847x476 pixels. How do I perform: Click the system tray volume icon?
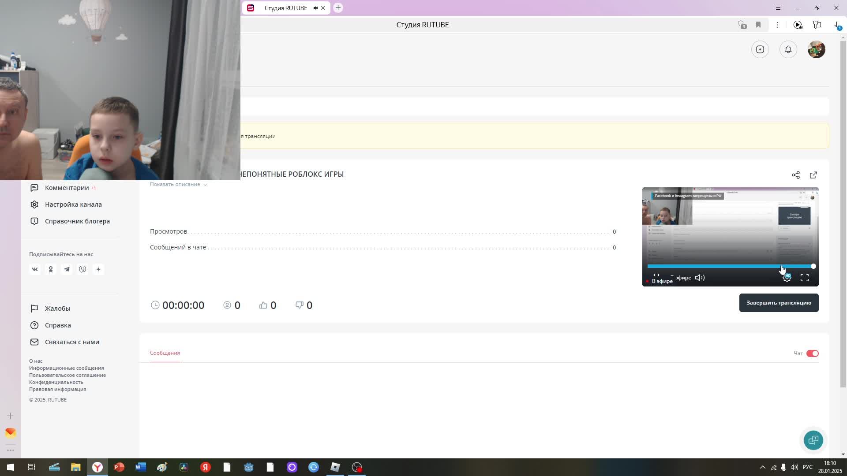pos(795,467)
